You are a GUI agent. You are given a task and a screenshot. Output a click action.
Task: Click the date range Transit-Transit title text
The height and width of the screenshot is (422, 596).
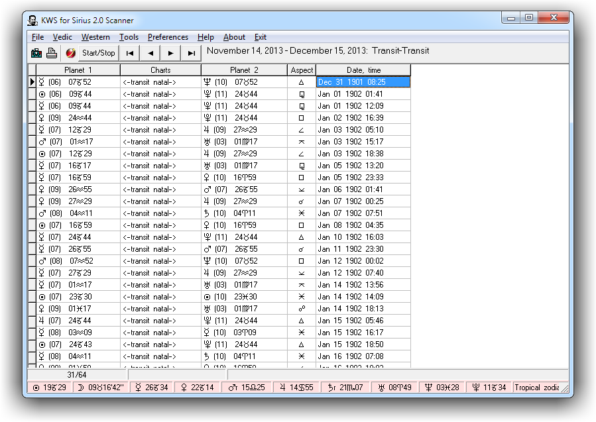point(318,50)
